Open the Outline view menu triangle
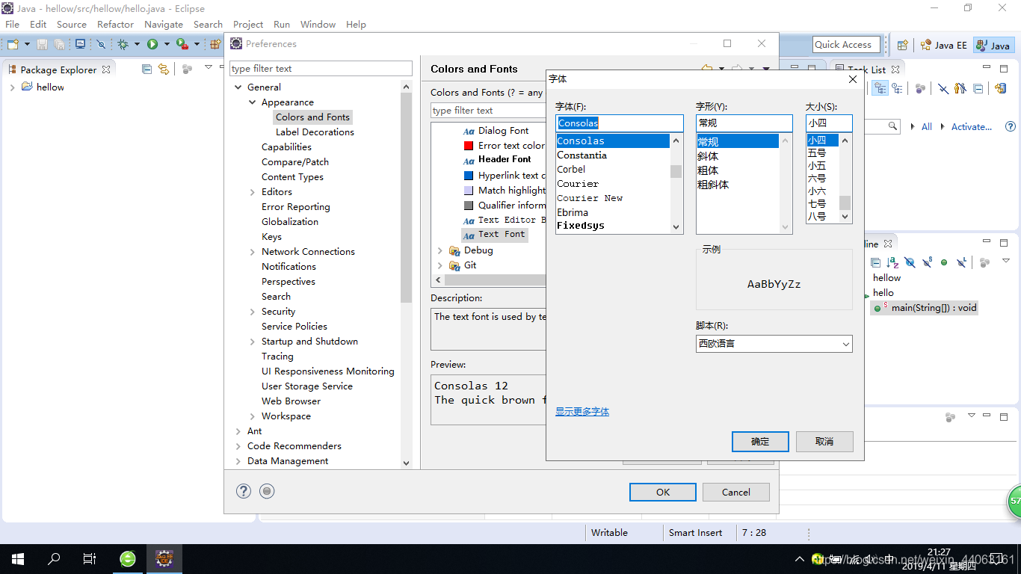Screen dimensions: 1021x574 tap(1006, 261)
